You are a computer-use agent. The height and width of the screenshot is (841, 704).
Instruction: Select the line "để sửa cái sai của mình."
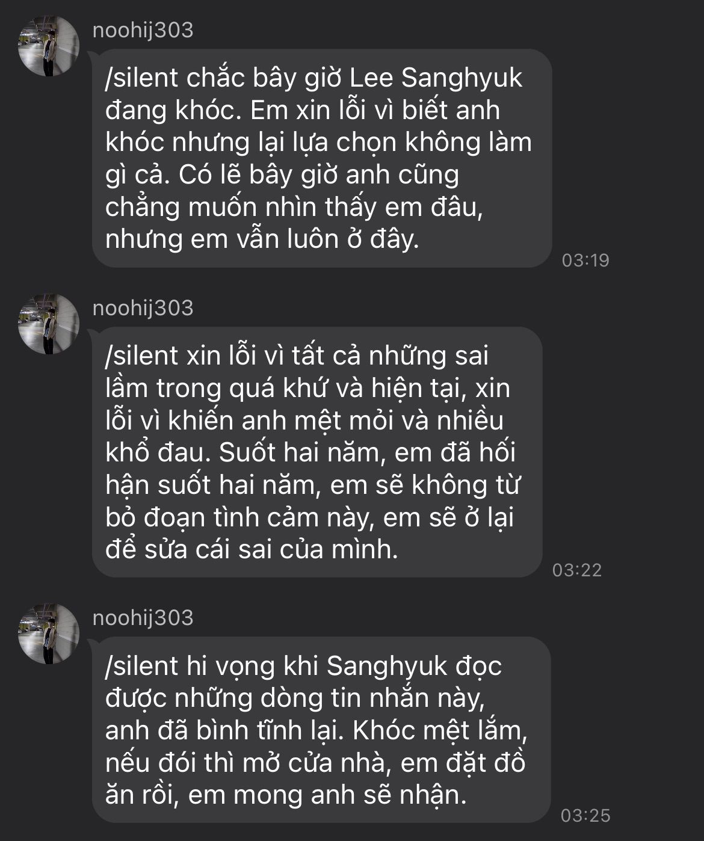(252, 550)
